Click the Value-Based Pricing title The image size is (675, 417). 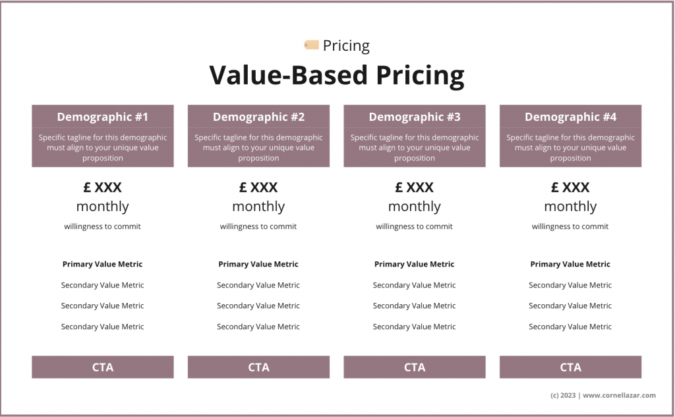coord(337,75)
